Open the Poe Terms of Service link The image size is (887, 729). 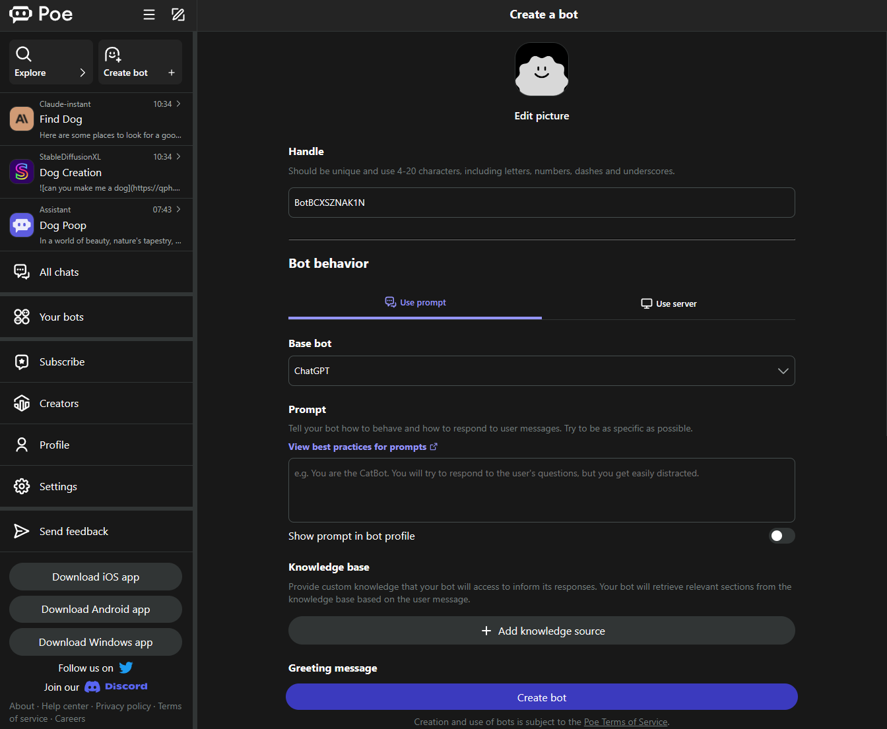(626, 722)
